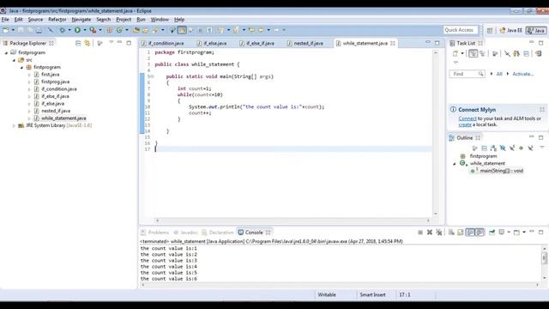Open the Open Console dropdown arrow
This screenshot has height=309, width=549.
coord(524,233)
